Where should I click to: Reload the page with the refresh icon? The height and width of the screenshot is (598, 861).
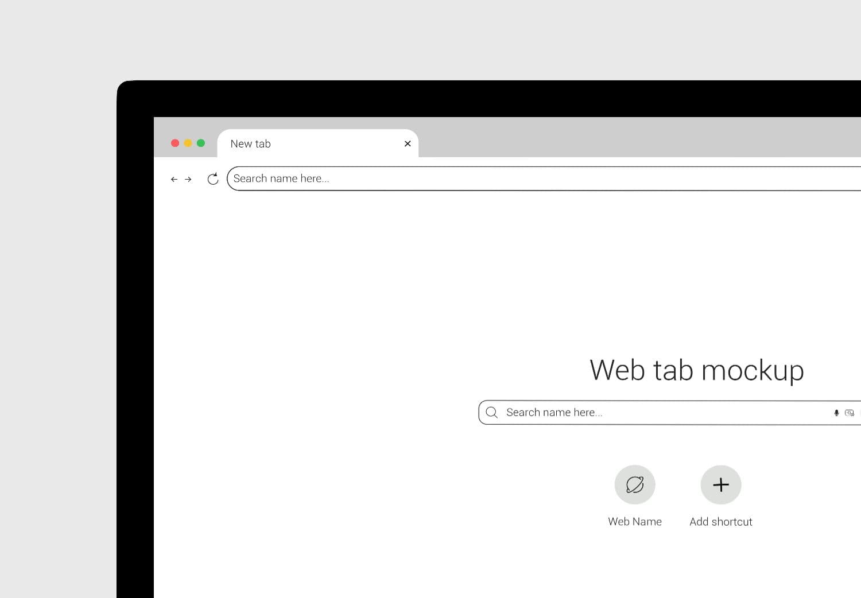click(213, 179)
